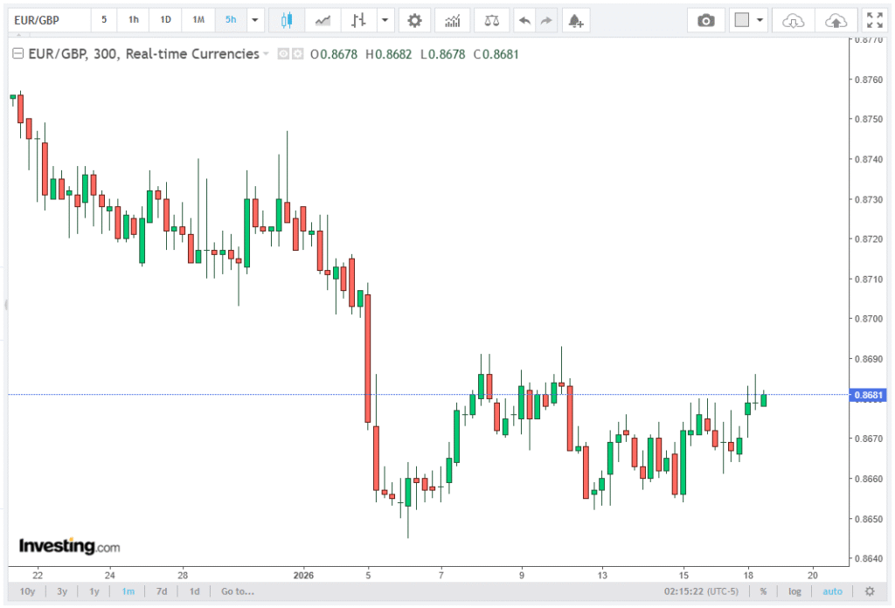Undo last chart action
Viewport: 895px width, 608px height.
pos(524,19)
